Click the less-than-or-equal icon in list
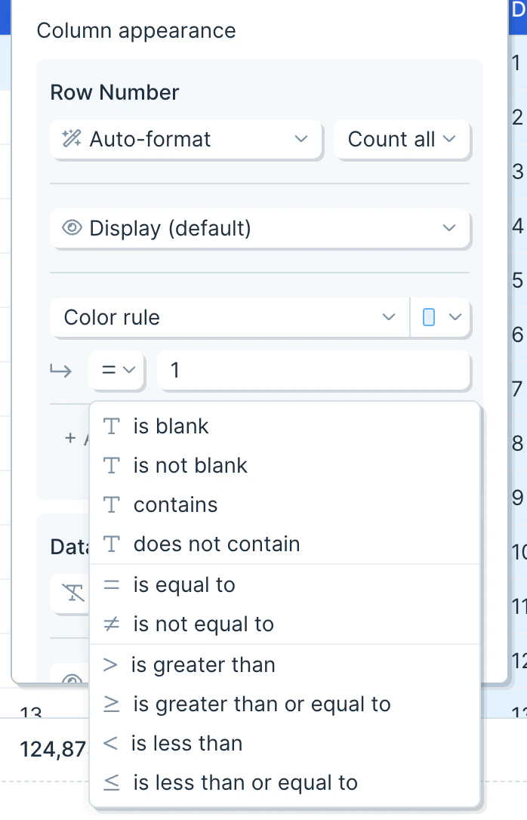 click(112, 783)
